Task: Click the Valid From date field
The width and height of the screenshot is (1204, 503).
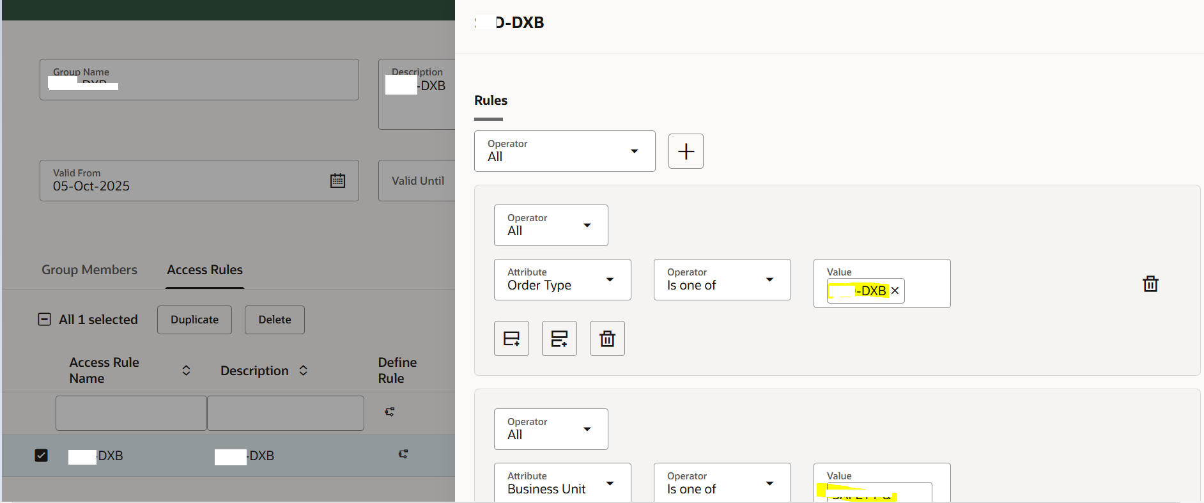Action: 199,181
